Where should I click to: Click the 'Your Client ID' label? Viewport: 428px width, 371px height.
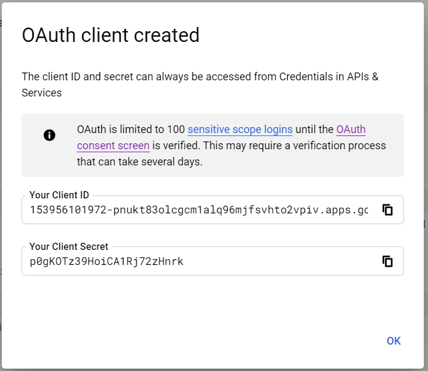pyautogui.click(x=59, y=195)
